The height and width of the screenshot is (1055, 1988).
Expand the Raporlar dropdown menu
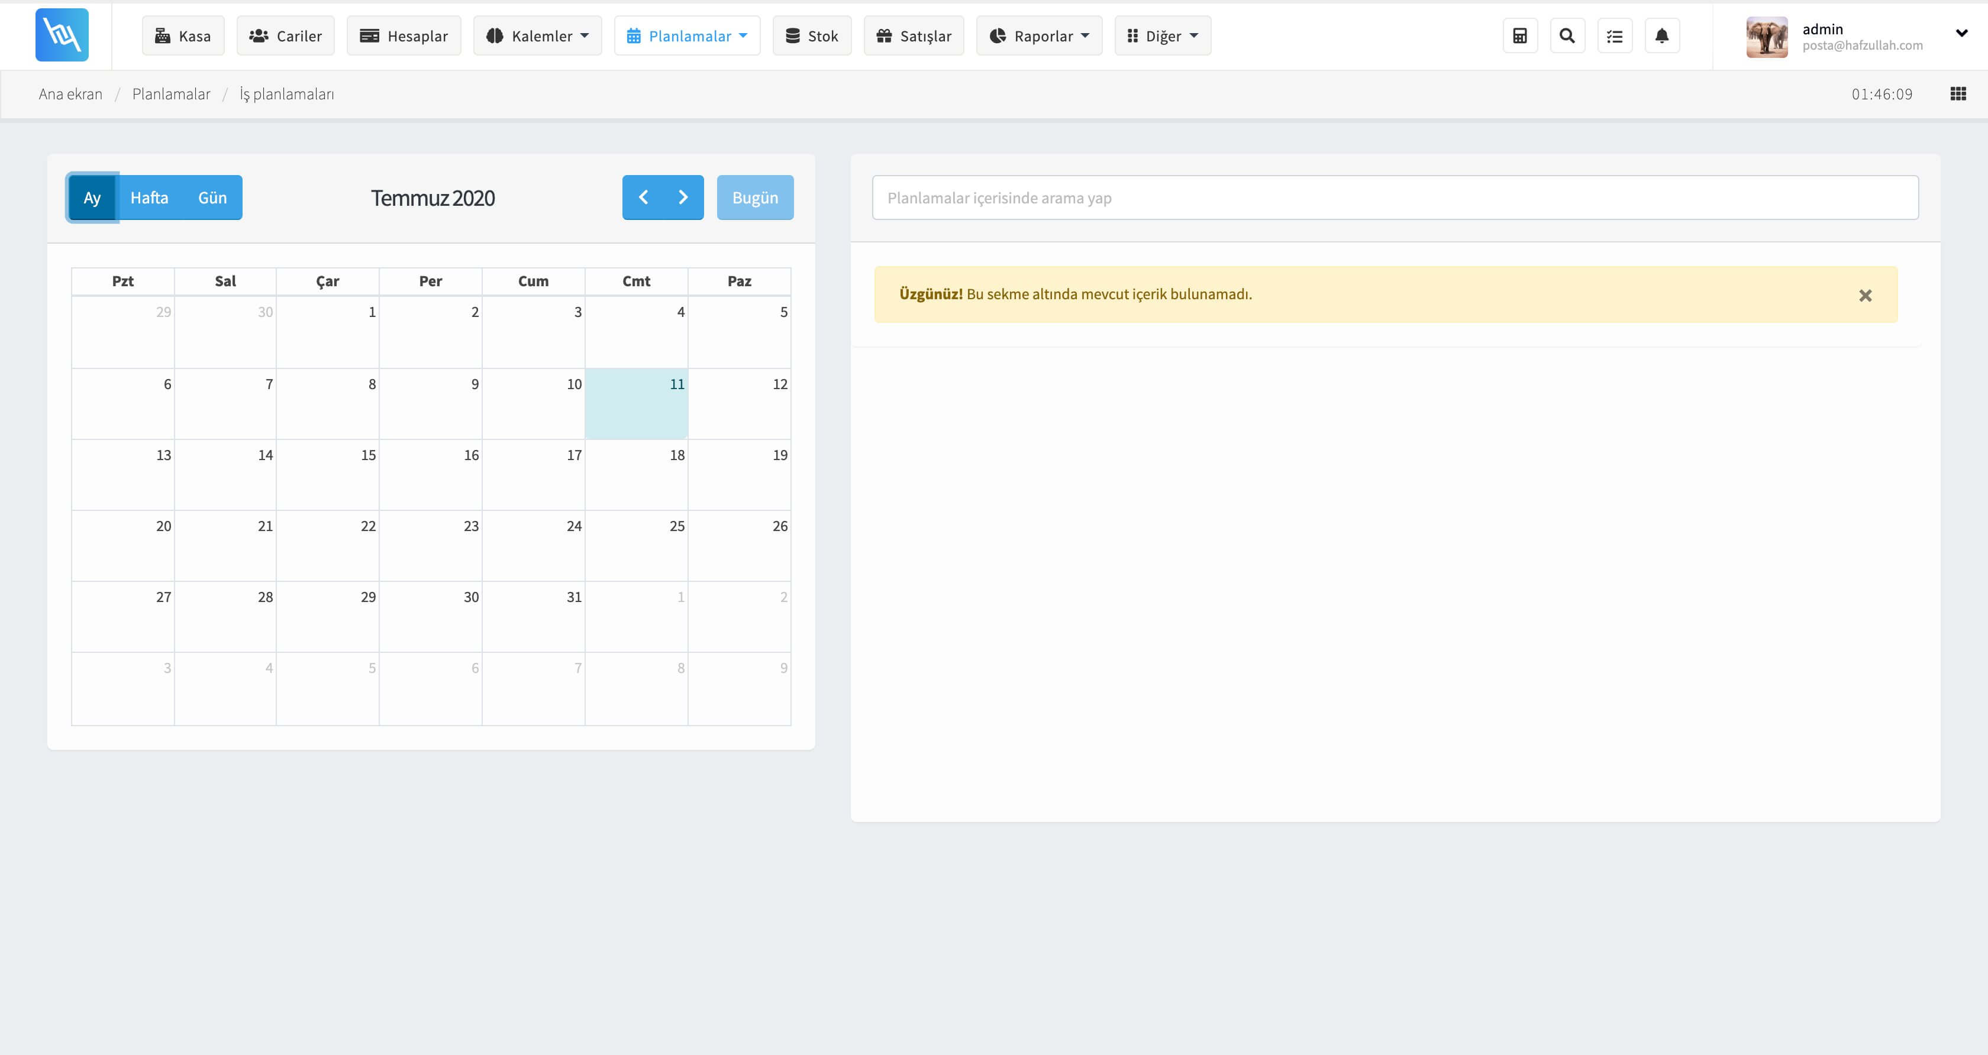point(1039,36)
